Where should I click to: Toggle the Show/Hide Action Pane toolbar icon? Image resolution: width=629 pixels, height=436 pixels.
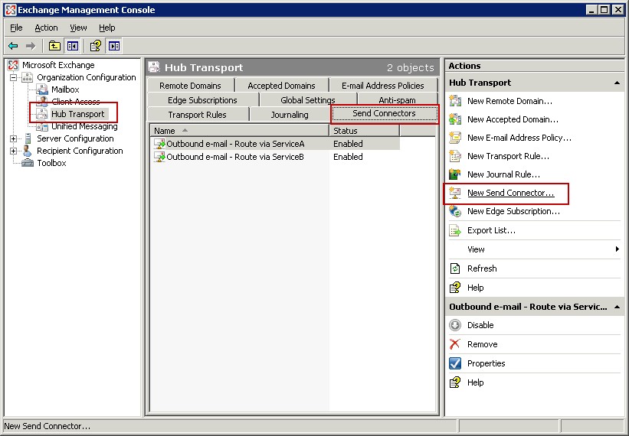[x=113, y=46]
